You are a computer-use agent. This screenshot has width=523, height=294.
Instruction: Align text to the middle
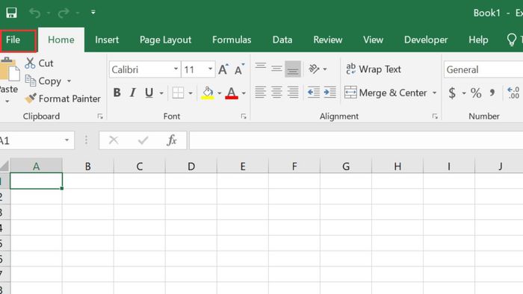(x=276, y=69)
